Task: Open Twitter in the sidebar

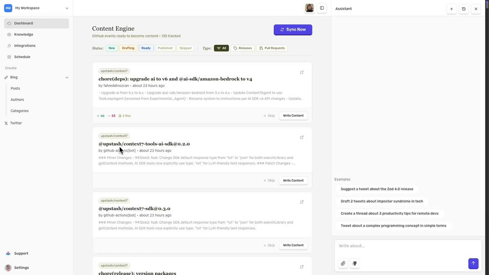Action: click(x=16, y=123)
